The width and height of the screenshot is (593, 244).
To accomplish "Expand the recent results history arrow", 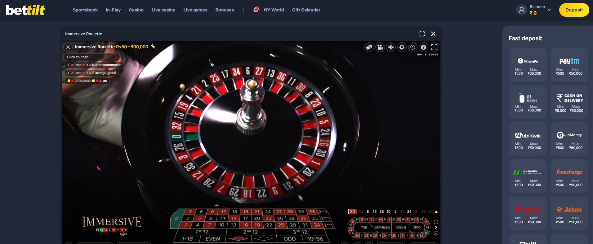I will coord(436,212).
